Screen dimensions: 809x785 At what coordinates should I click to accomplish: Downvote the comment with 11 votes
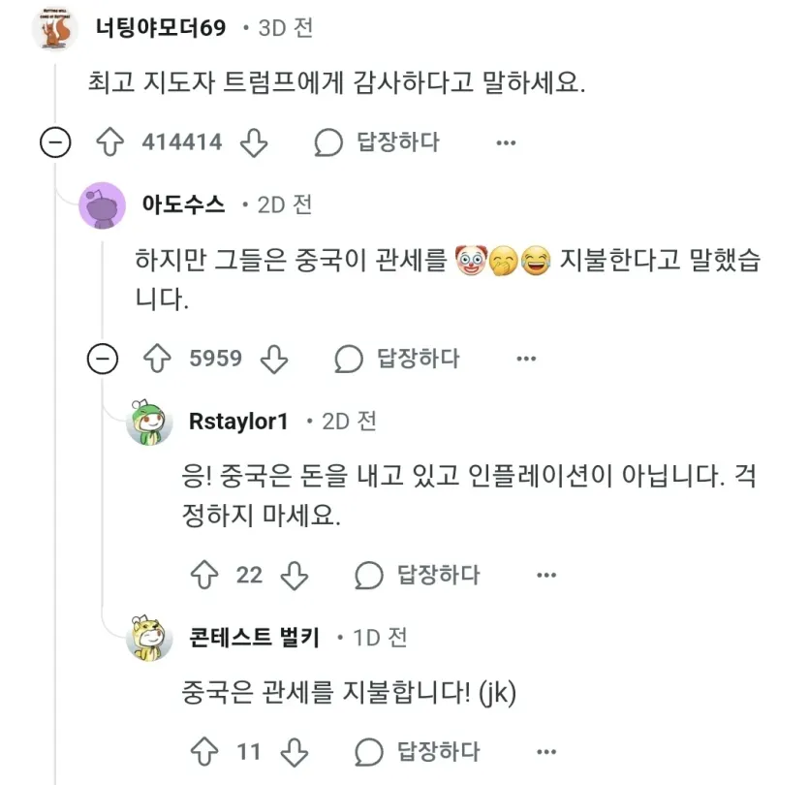coord(294,751)
